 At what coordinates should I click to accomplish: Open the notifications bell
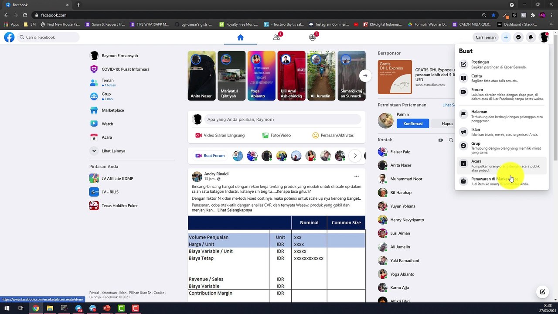tap(531, 37)
